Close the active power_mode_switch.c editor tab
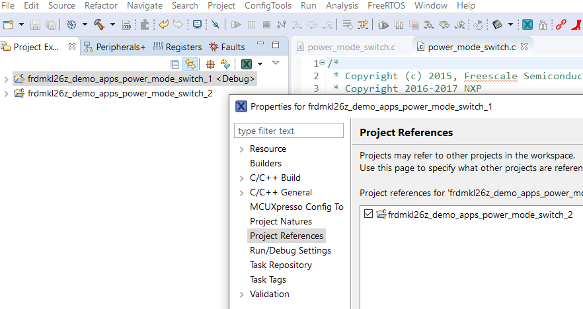The image size is (583, 309). click(524, 46)
